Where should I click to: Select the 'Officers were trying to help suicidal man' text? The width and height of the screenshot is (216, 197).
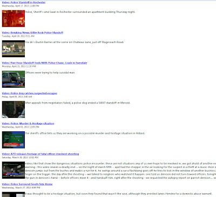coord(50,73)
